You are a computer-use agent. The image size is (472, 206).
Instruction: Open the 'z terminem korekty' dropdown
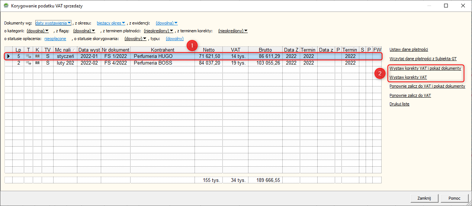click(x=233, y=31)
